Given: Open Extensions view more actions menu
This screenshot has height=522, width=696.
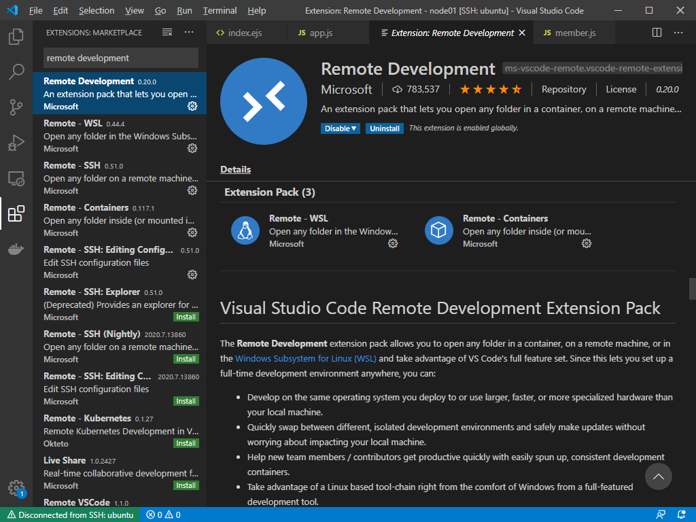Looking at the screenshot, I should point(189,33).
